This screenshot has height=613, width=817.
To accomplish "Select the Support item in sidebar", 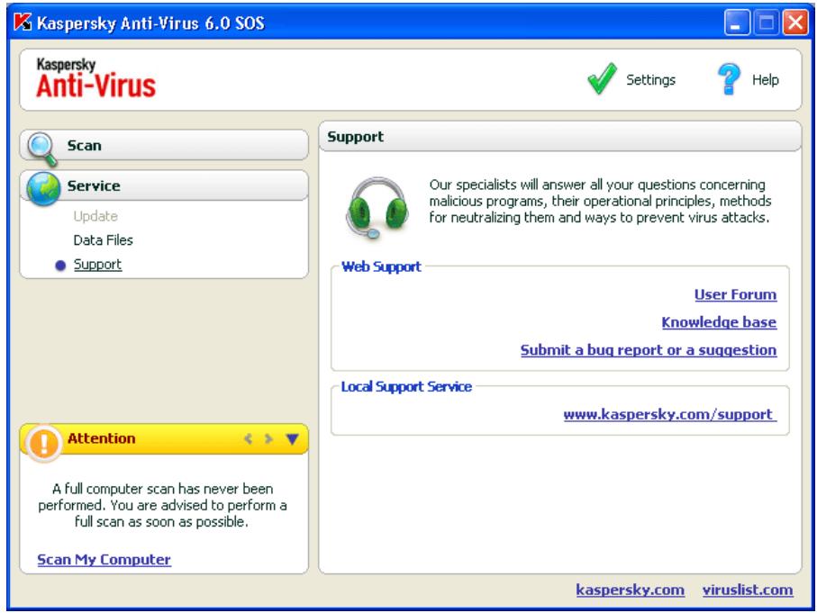I will point(97,265).
